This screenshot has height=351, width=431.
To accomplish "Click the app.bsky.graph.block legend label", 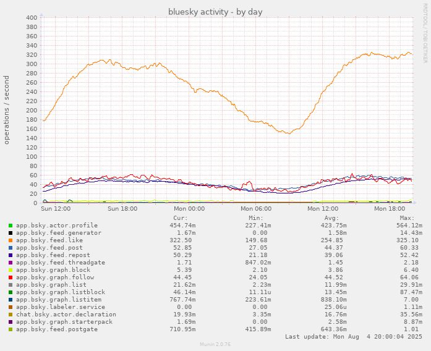I will pos(53,270).
